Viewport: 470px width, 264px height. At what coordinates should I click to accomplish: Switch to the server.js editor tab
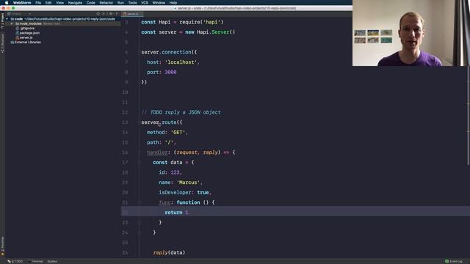click(132, 14)
